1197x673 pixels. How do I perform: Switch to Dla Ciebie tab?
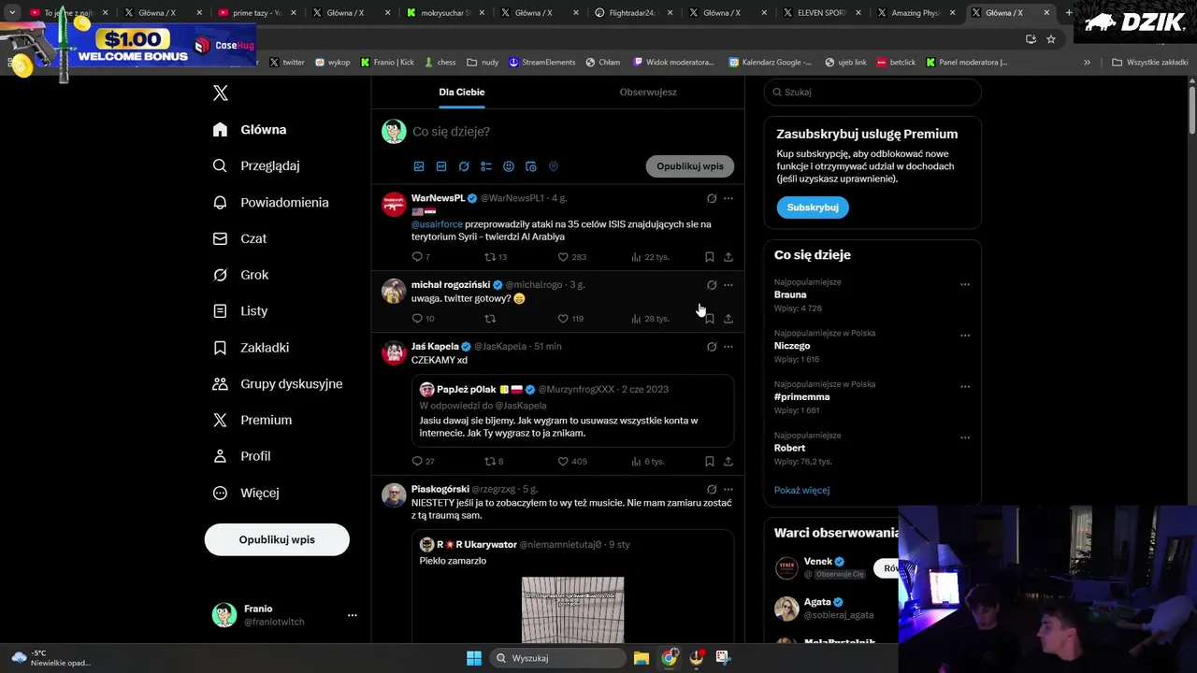(462, 92)
